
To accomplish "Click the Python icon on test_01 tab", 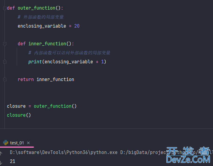I will (x=6, y=143).
